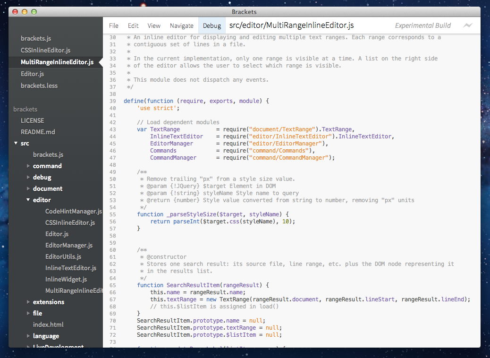Viewport: 490px width, 358px height.
Task: Open InlineTextEditor.js in tree
Action: 71,268
